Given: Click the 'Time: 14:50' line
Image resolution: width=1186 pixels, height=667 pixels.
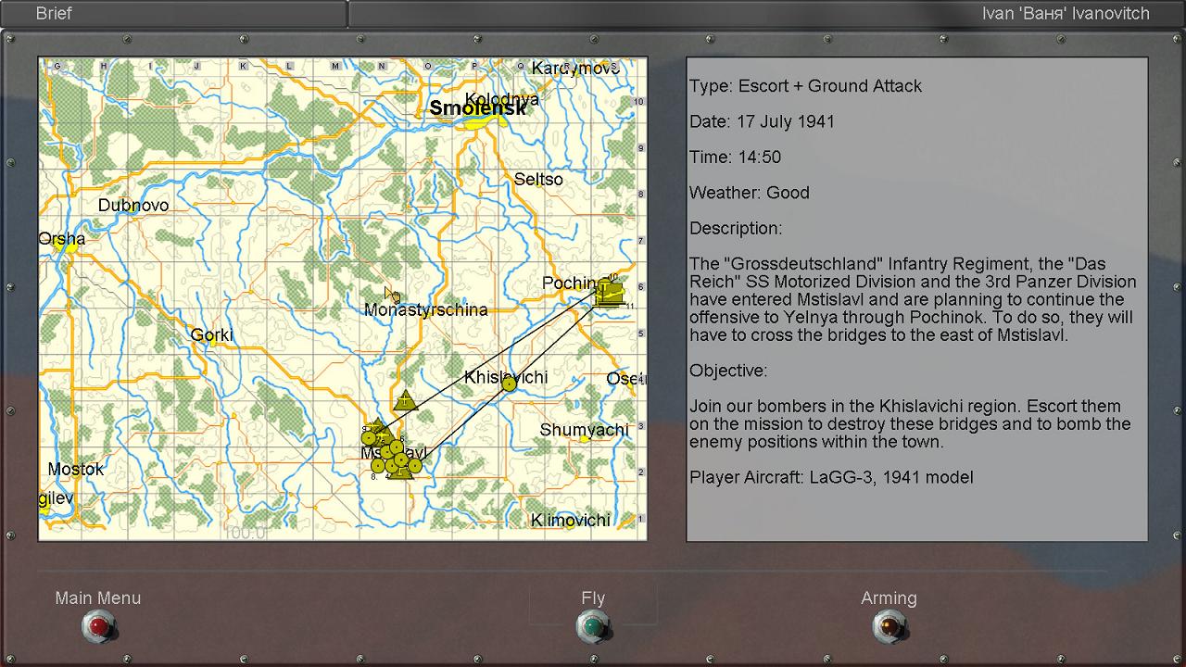Looking at the screenshot, I should [735, 157].
